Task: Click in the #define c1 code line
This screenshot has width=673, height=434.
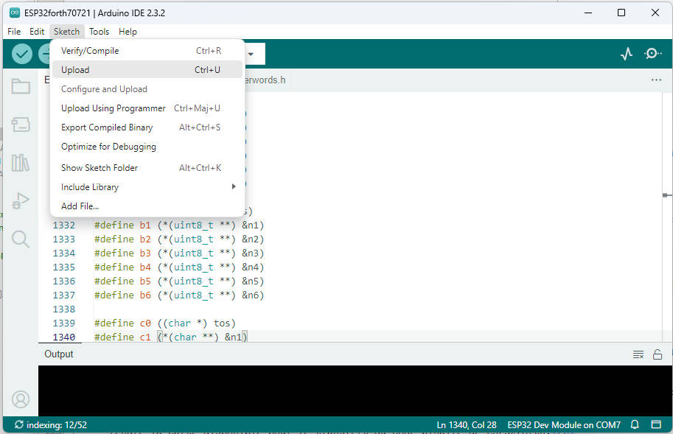Action: pos(171,337)
